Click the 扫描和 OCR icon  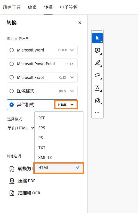tap(12, 193)
